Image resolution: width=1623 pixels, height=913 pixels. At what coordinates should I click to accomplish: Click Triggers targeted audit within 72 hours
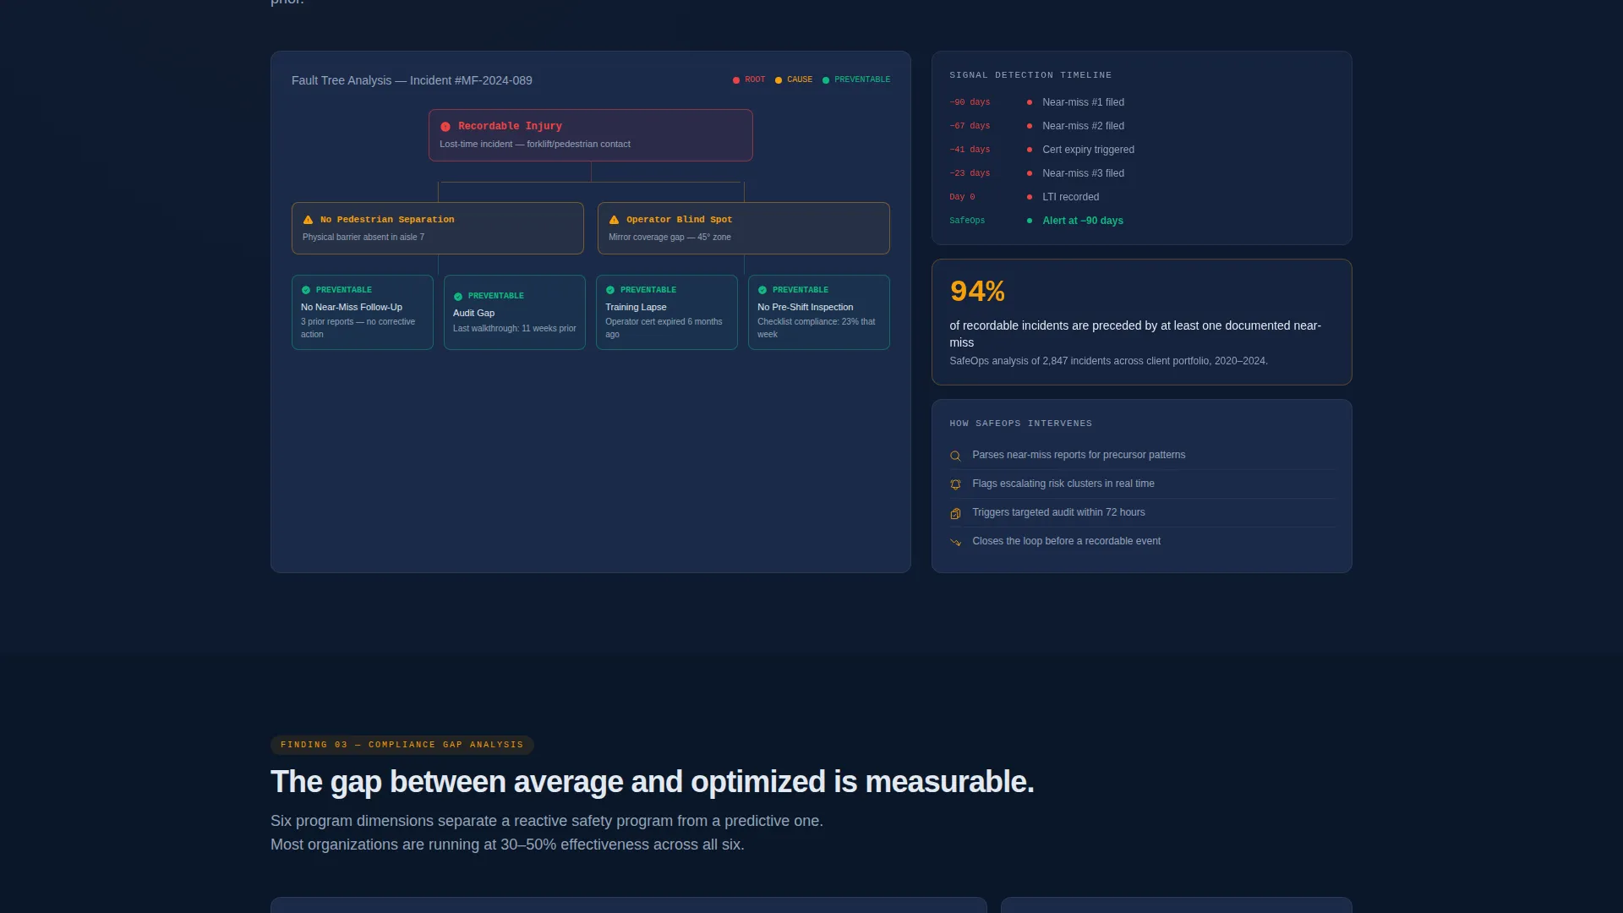pyautogui.click(x=1058, y=512)
